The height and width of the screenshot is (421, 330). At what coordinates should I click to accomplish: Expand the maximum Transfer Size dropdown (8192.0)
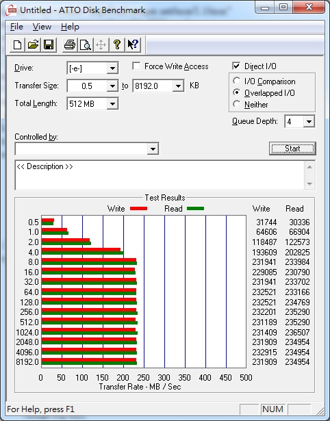tap(178, 86)
